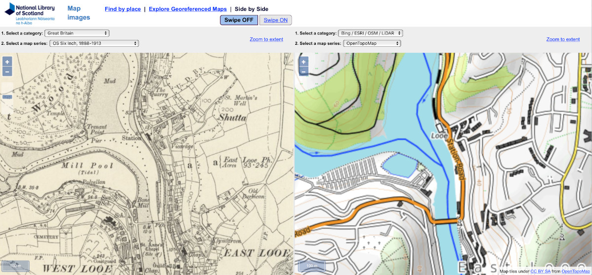Open the CC BY SA license link
This screenshot has height=275, width=592.
[540, 271]
